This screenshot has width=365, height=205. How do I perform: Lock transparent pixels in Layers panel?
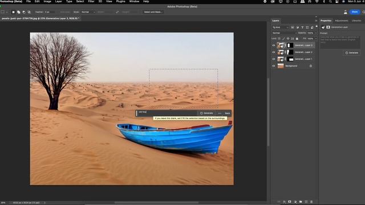point(279,39)
